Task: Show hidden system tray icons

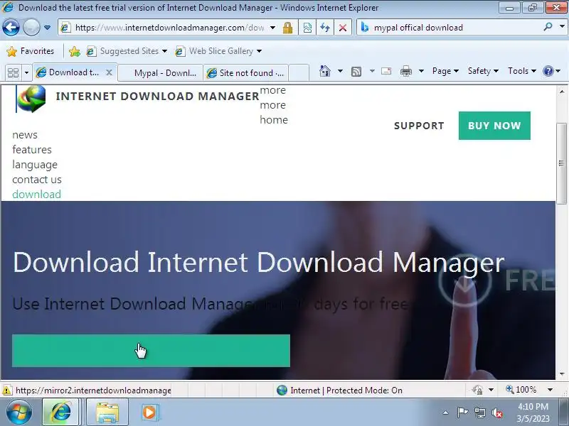Action: point(446,413)
